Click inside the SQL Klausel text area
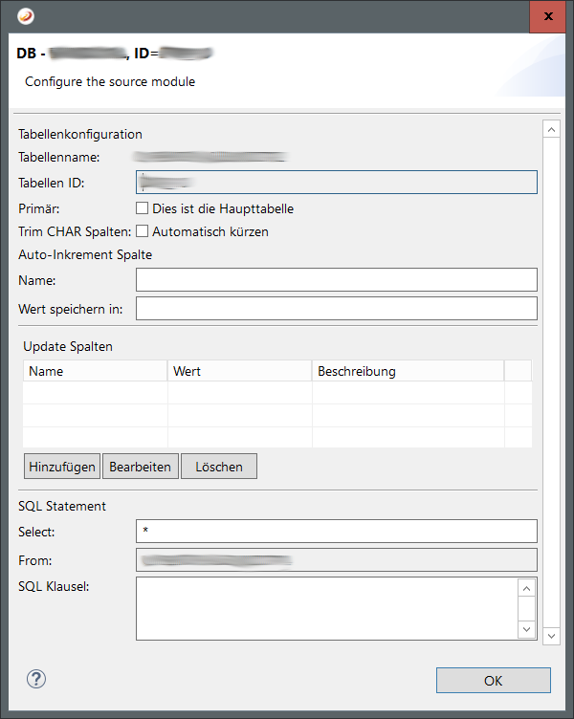This screenshot has height=719, width=574. pos(325,608)
